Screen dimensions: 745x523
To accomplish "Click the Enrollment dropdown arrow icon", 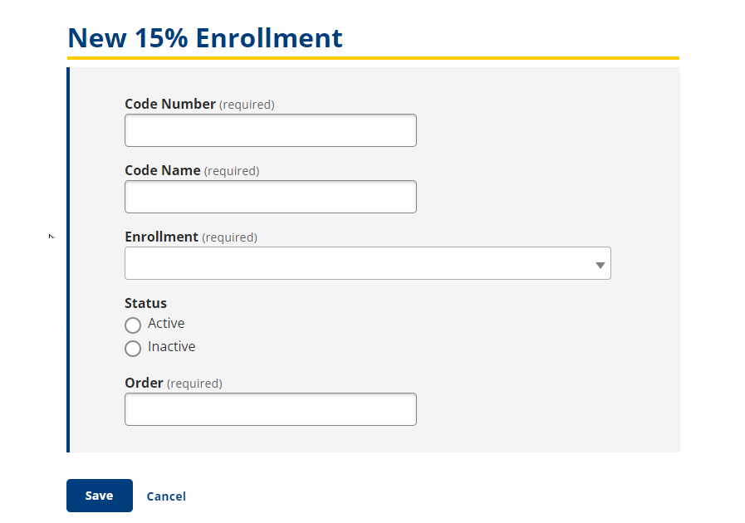I will (x=600, y=265).
